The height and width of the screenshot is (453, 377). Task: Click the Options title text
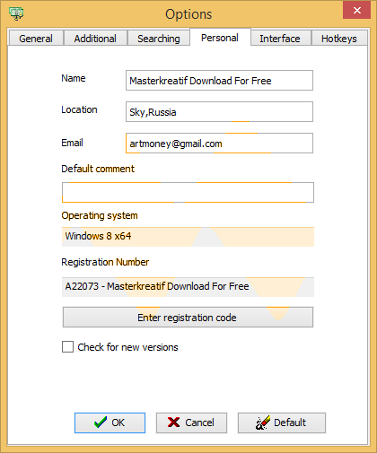pyautogui.click(x=188, y=14)
